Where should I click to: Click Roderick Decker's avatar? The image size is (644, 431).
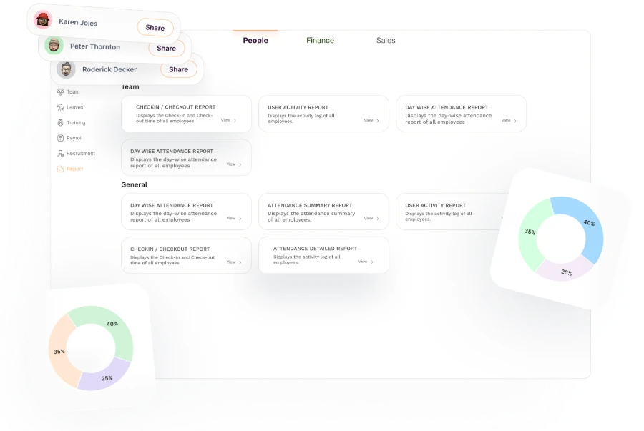66,69
